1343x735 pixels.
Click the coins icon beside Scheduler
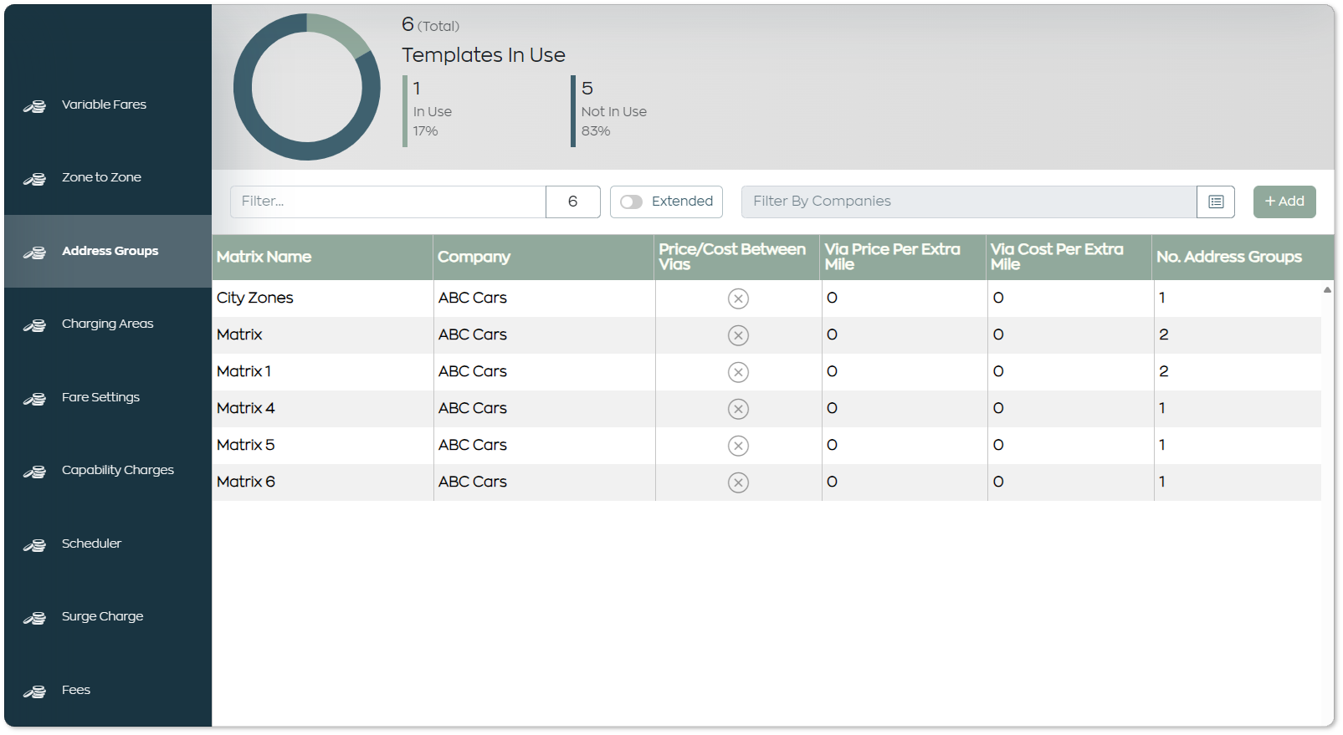(x=34, y=545)
